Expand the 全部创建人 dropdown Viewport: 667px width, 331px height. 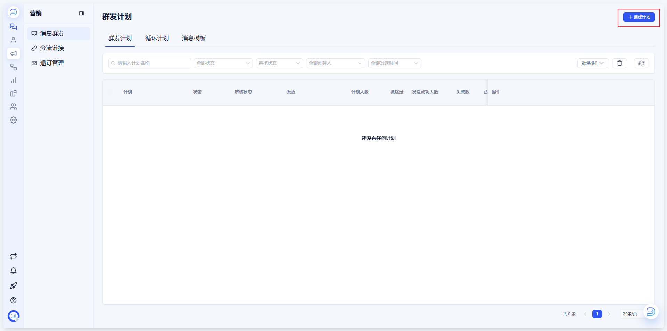pyautogui.click(x=336, y=63)
